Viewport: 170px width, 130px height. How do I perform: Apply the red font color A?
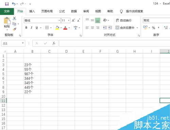tap(65, 28)
